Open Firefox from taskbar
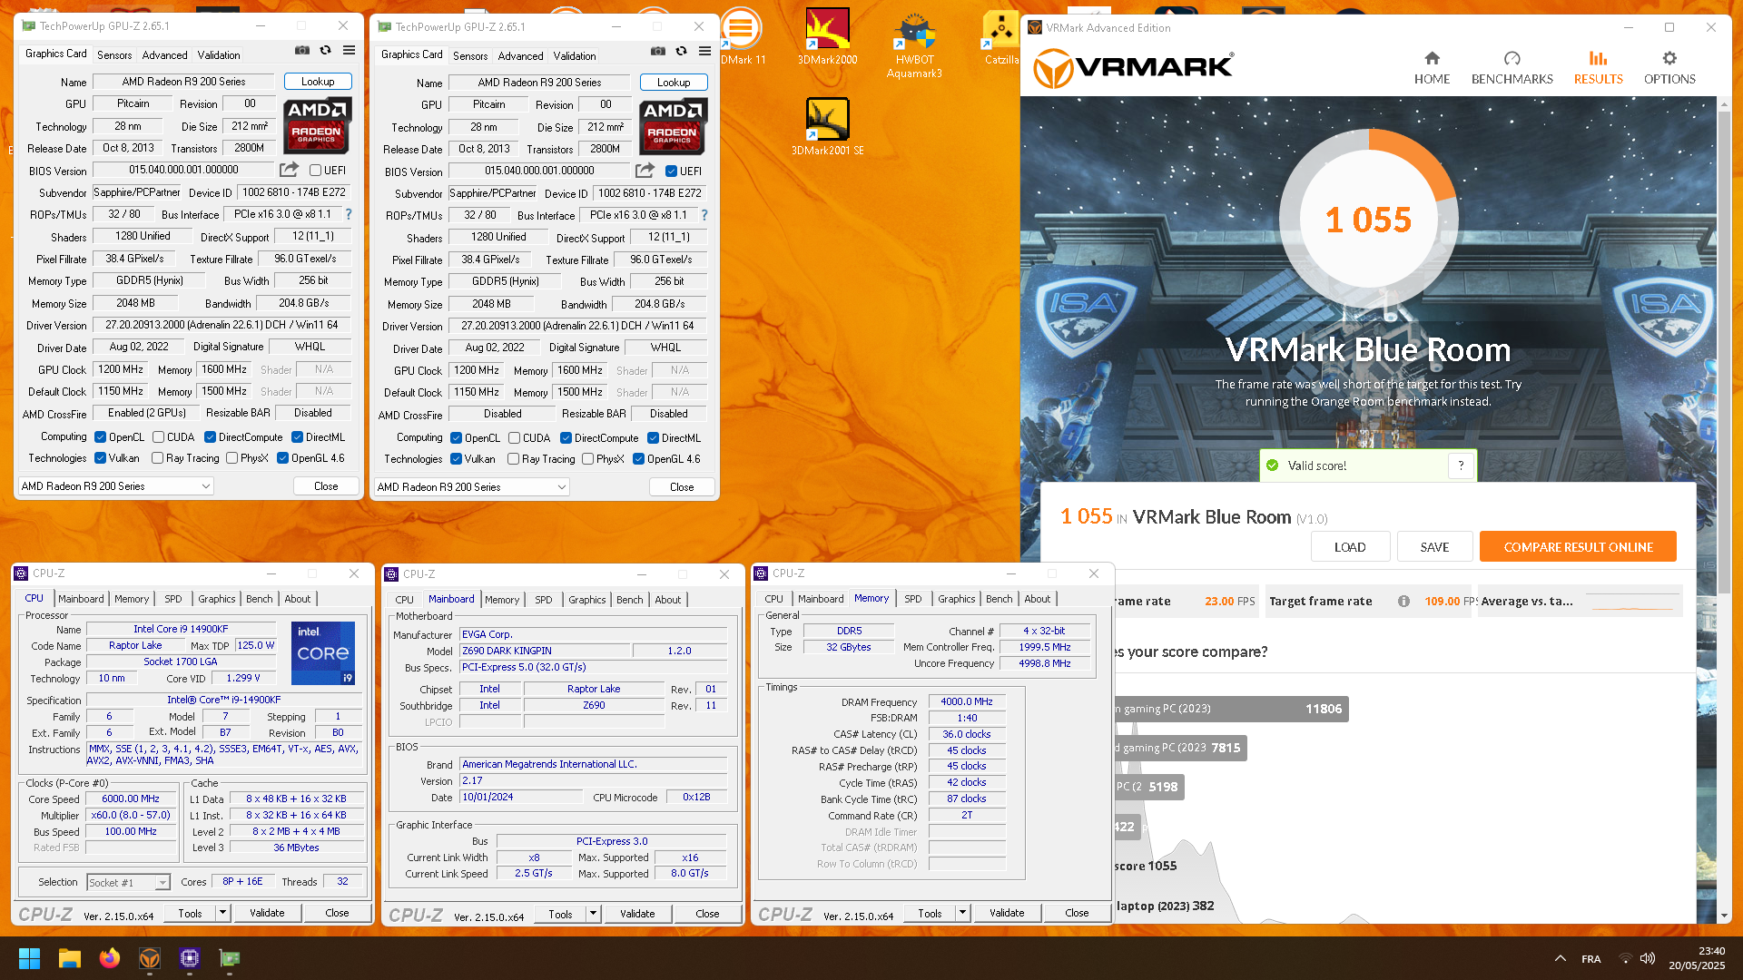The height and width of the screenshot is (980, 1743). coord(110,958)
